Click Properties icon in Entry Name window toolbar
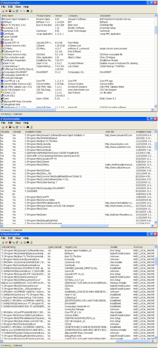The width and height of the screenshot is (158, 348). (17, 11)
